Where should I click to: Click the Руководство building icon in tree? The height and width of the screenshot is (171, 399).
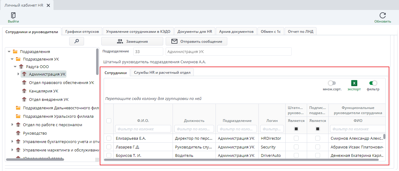[18, 133]
